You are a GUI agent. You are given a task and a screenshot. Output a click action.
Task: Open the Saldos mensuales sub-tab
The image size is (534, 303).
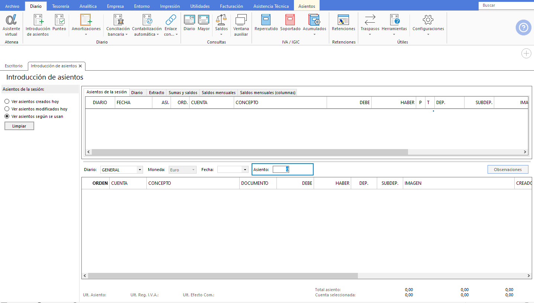[219, 93]
